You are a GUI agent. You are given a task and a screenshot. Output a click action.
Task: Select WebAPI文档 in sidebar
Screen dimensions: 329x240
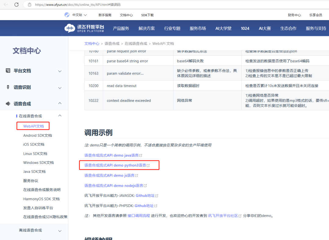(x=34, y=126)
